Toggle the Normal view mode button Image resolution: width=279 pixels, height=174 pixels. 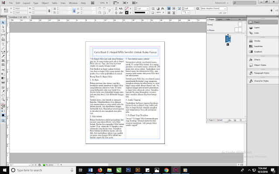[3, 121]
